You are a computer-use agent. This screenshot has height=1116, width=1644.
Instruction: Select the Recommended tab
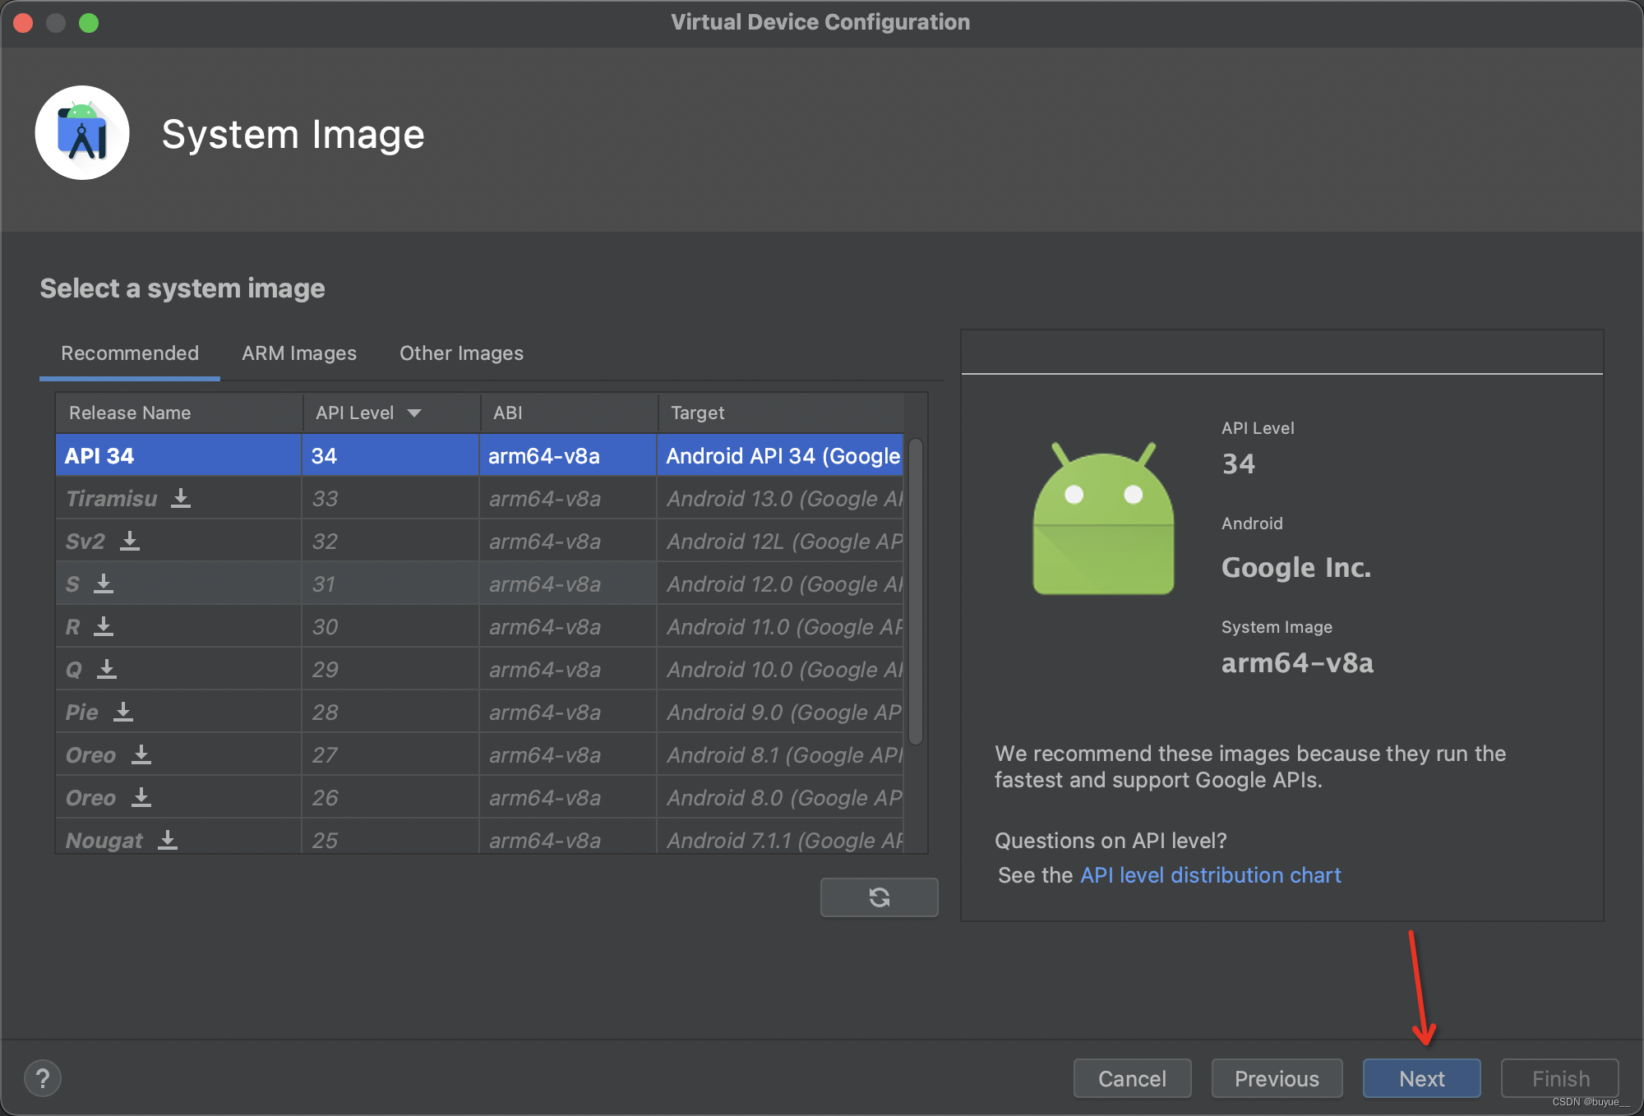[130, 353]
